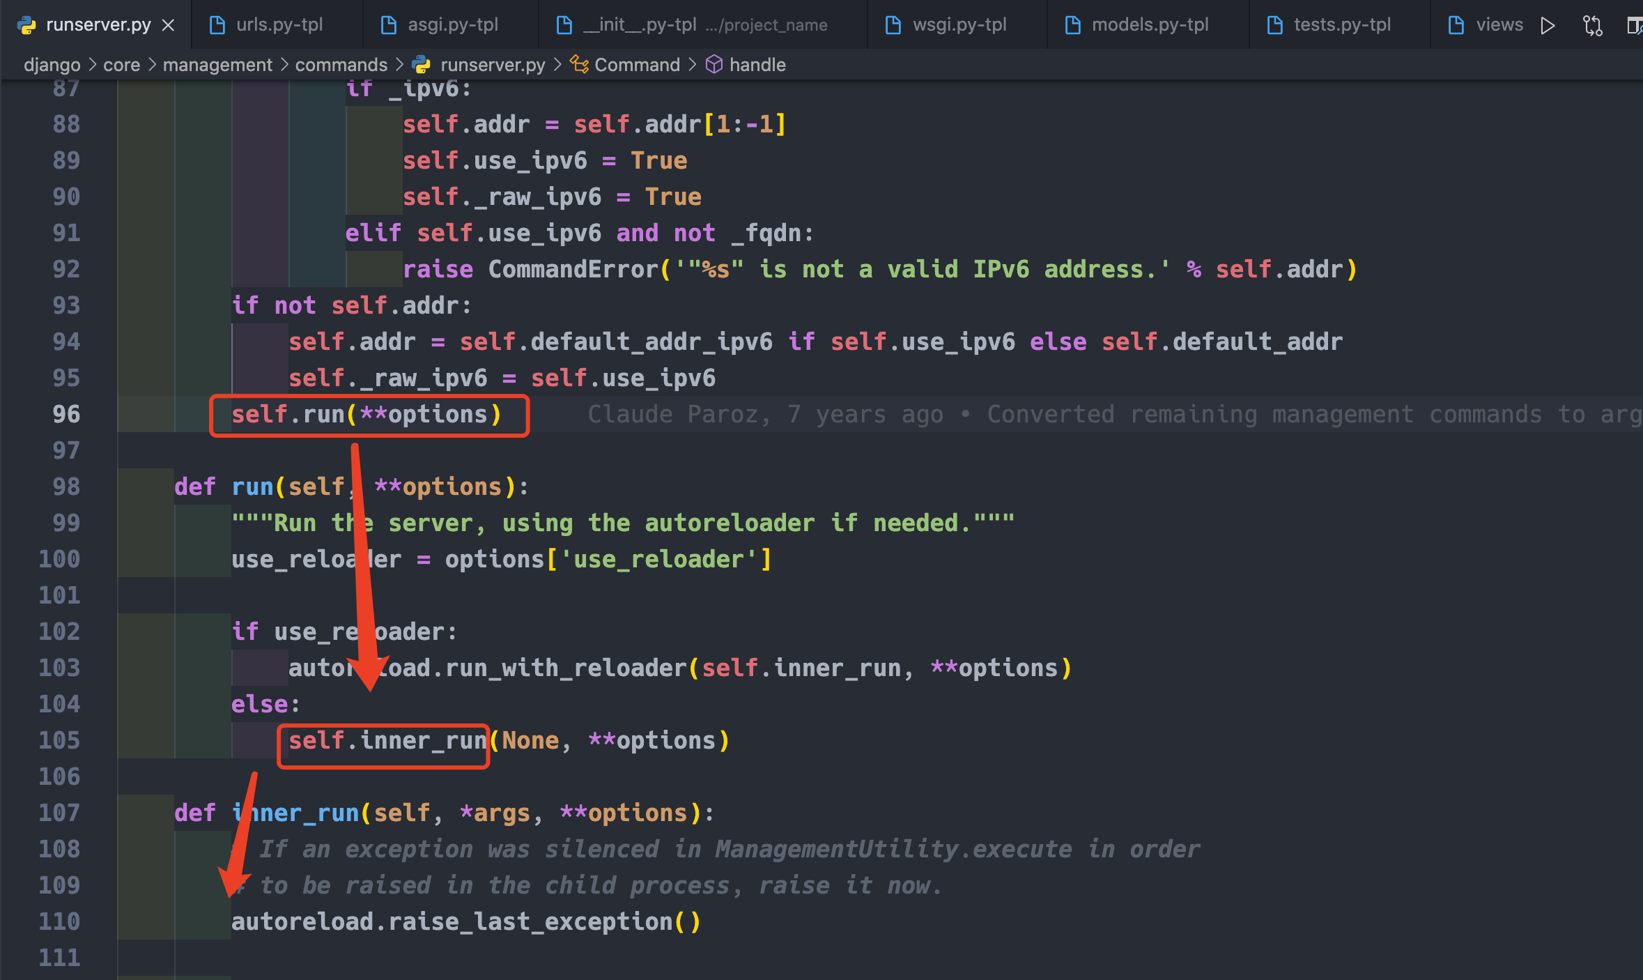Switch to the asgi.py-tpl tab
The height and width of the screenshot is (980, 1643).
(x=452, y=25)
